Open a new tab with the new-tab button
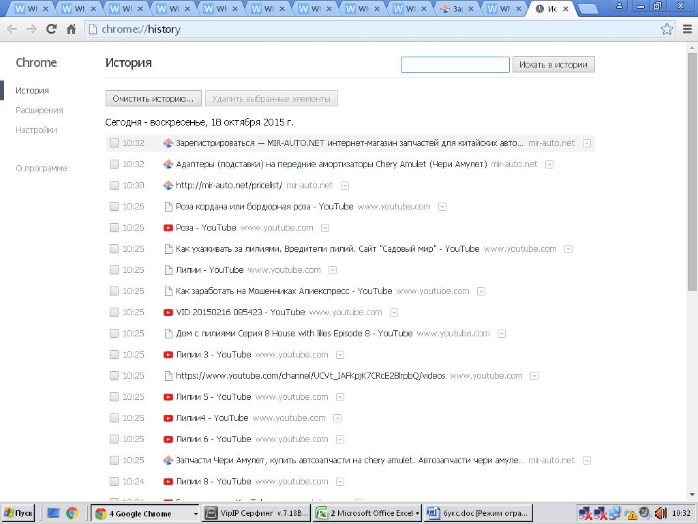698x524 pixels. click(588, 8)
